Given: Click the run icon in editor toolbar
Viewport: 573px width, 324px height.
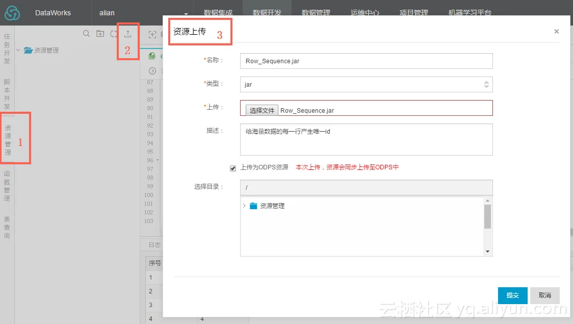Looking at the screenshot, I should [152, 71].
